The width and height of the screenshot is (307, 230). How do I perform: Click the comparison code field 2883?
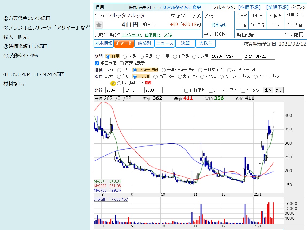(x=153, y=90)
